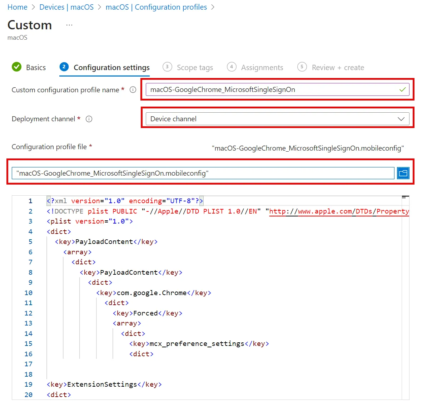
Task: Click the step 4 circle icon
Action: (232, 67)
